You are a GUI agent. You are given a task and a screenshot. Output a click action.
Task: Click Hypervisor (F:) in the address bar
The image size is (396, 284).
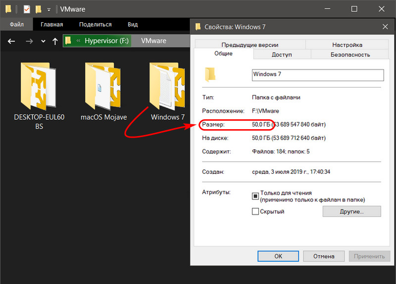pos(106,41)
